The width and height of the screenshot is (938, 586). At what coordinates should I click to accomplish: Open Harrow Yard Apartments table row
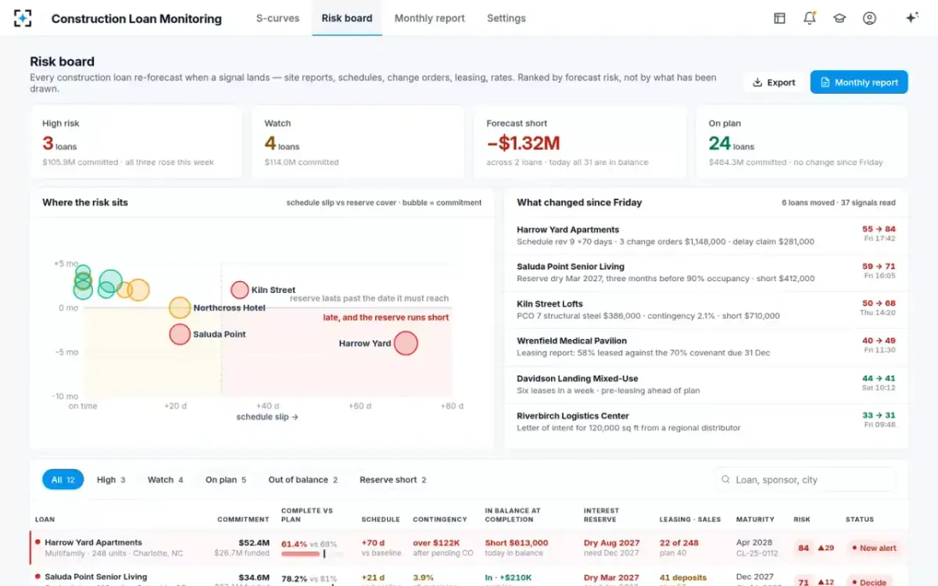(469, 548)
